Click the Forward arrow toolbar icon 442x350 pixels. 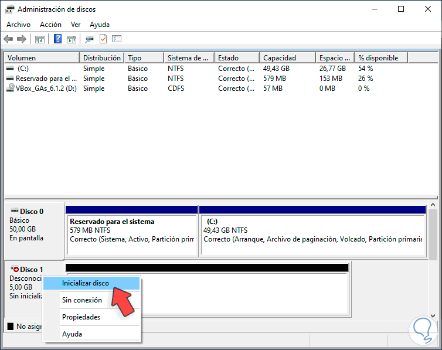[x=22, y=39]
